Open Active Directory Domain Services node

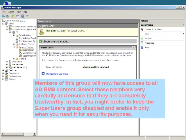(x=24, y=27)
